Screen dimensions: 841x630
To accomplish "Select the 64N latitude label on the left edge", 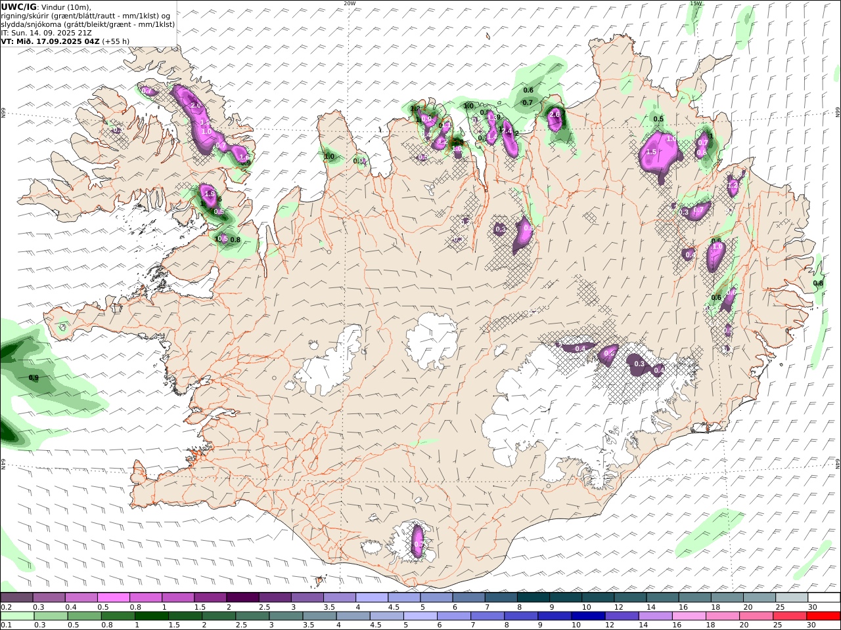I will pos(3,465).
